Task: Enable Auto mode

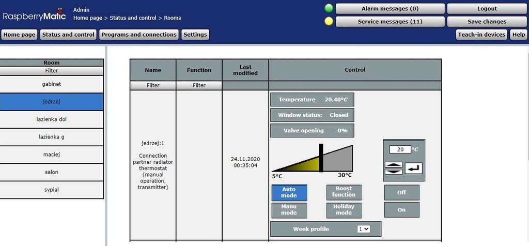Action: 289,193
